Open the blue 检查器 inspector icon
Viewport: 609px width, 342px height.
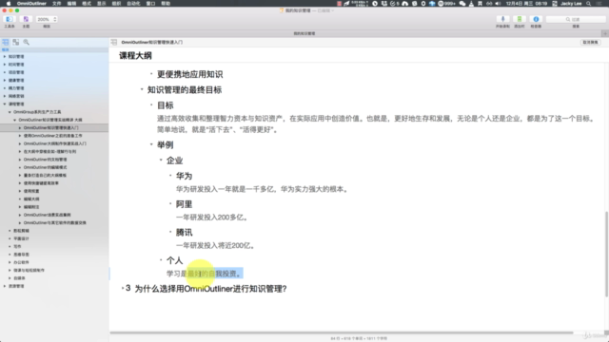coord(536,19)
